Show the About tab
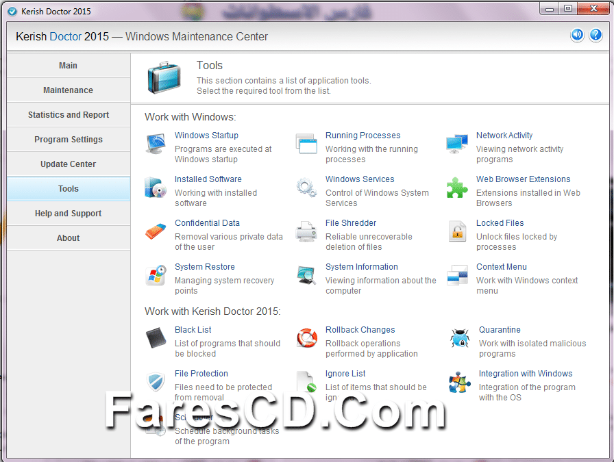Image resolution: width=614 pixels, height=462 pixels. coord(68,238)
